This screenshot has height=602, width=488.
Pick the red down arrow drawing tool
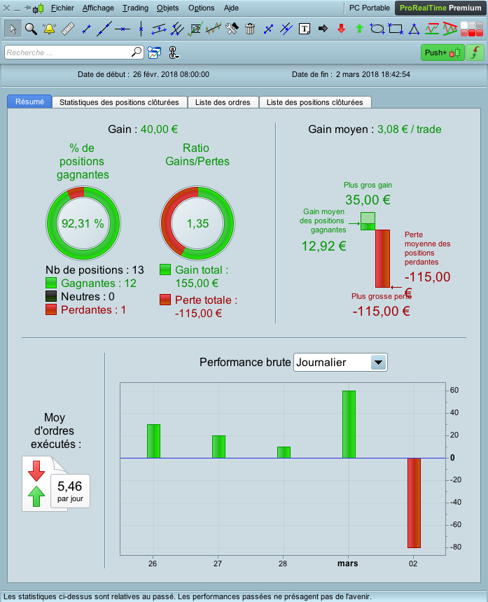342,29
